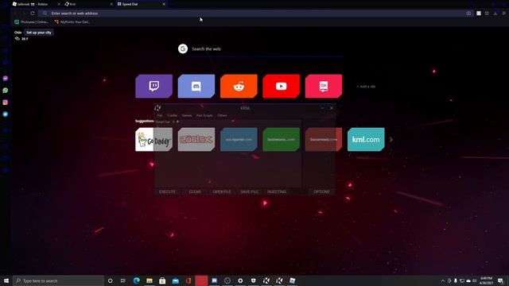
Task: Click the snapshot camera icon in address bar
Action: (x=468, y=14)
